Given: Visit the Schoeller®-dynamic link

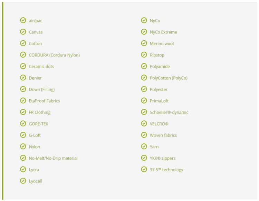Looking at the screenshot, I should click(169, 112).
